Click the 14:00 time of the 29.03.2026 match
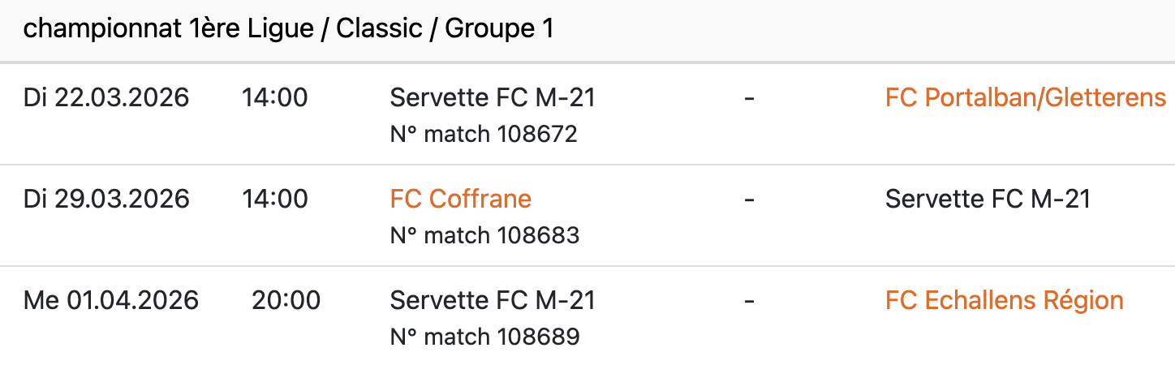This screenshot has height=365, width=1175. coord(274,199)
